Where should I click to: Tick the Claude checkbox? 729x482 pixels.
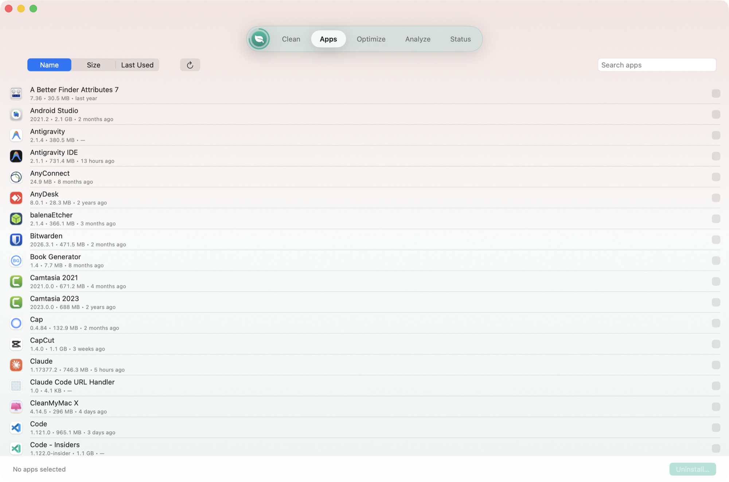(716, 365)
